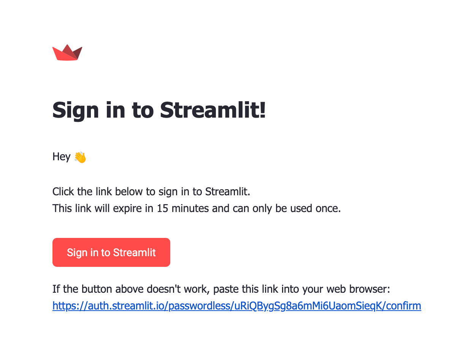This screenshot has height=362, width=474.
Task: Click the "This link will expire" phrase
Action: pyautogui.click(x=97, y=209)
